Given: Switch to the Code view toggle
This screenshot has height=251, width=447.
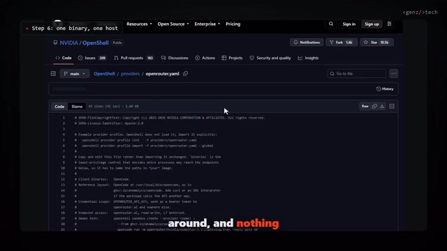Looking at the screenshot, I should pos(59,107).
